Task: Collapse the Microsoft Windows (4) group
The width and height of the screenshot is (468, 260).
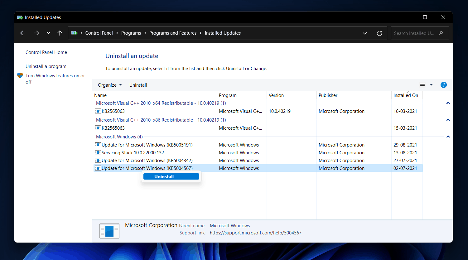Action: tap(448, 137)
